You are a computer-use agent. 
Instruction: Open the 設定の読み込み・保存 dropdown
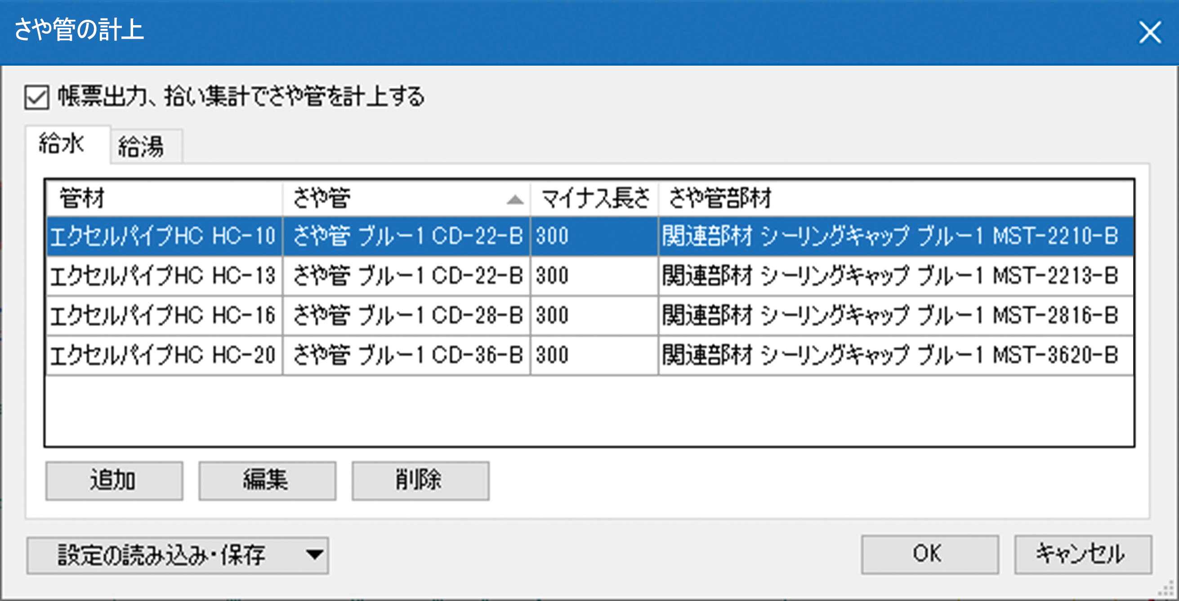pos(161,555)
